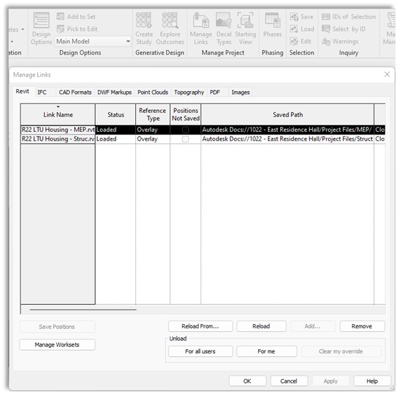The height and width of the screenshot is (394, 398).
Task: Unload the link For me
Action: click(x=267, y=351)
